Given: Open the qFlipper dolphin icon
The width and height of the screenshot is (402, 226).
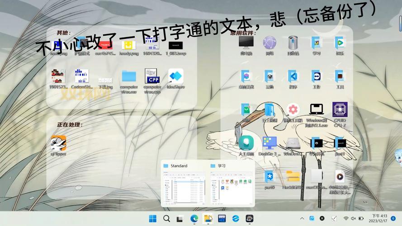Looking at the screenshot, I should (58, 143).
